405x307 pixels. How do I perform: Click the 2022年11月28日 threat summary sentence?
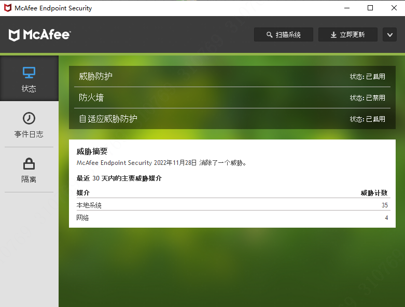[x=161, y=163]
